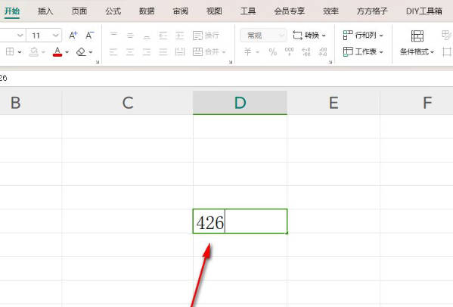The height and width of the screenshot is (307, 453).
Task: Select column B header
Action: click(x=30, y=103)
